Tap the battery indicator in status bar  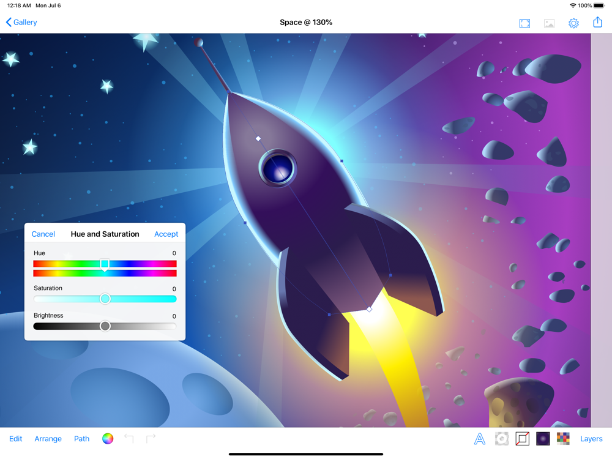(x=599, y=6)
